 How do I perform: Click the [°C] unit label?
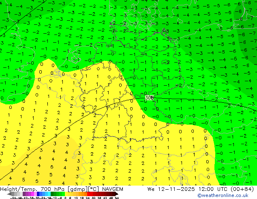94,189
